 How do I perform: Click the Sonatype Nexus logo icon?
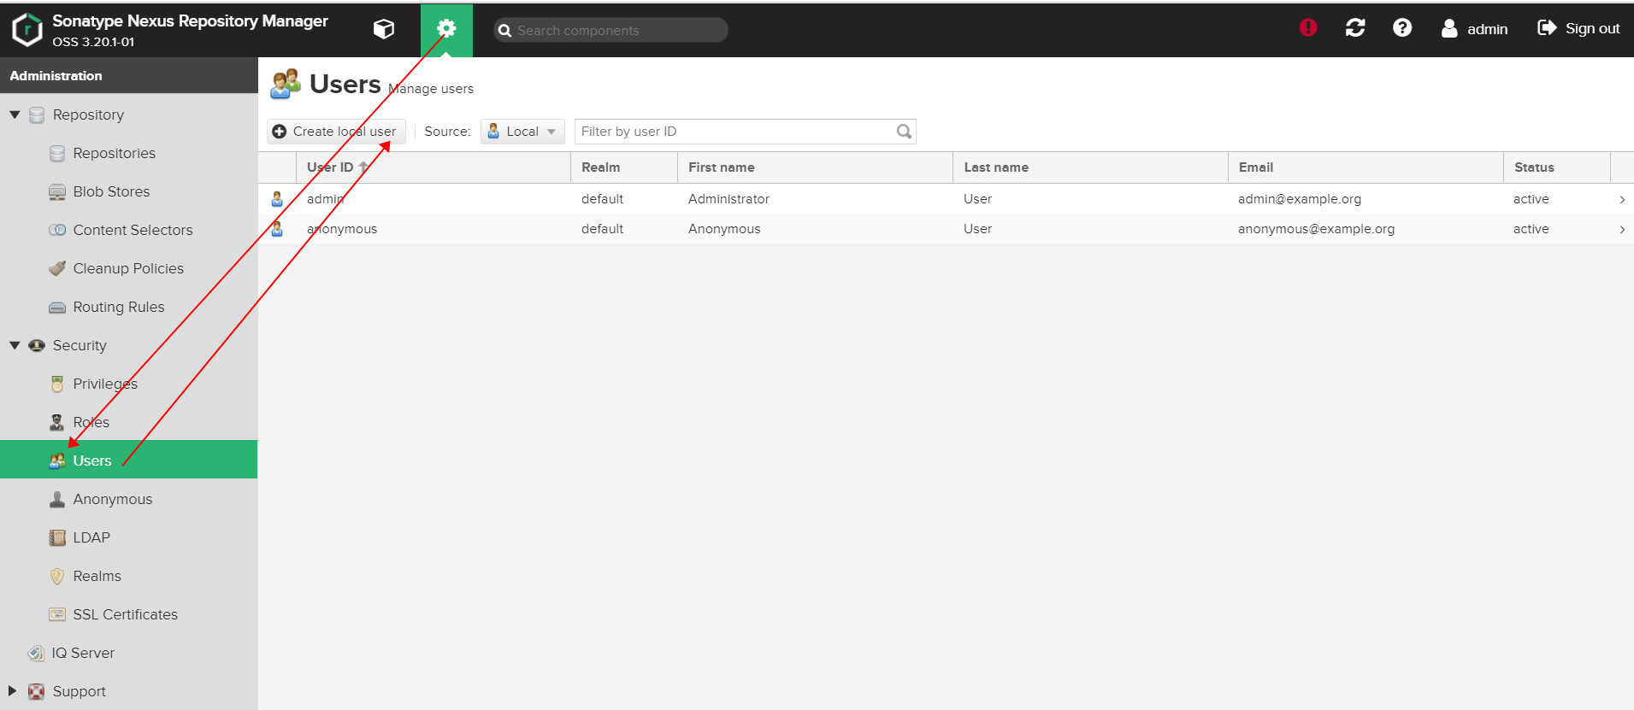pyautogui.click(x=27, y=29)
